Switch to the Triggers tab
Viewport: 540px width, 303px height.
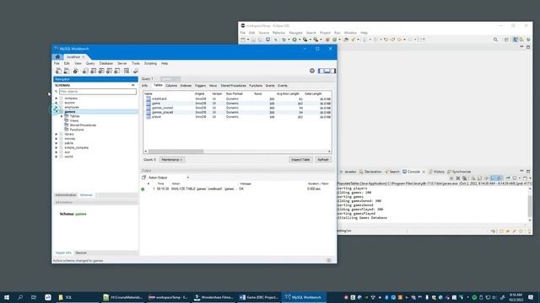(x=200, y=86)
